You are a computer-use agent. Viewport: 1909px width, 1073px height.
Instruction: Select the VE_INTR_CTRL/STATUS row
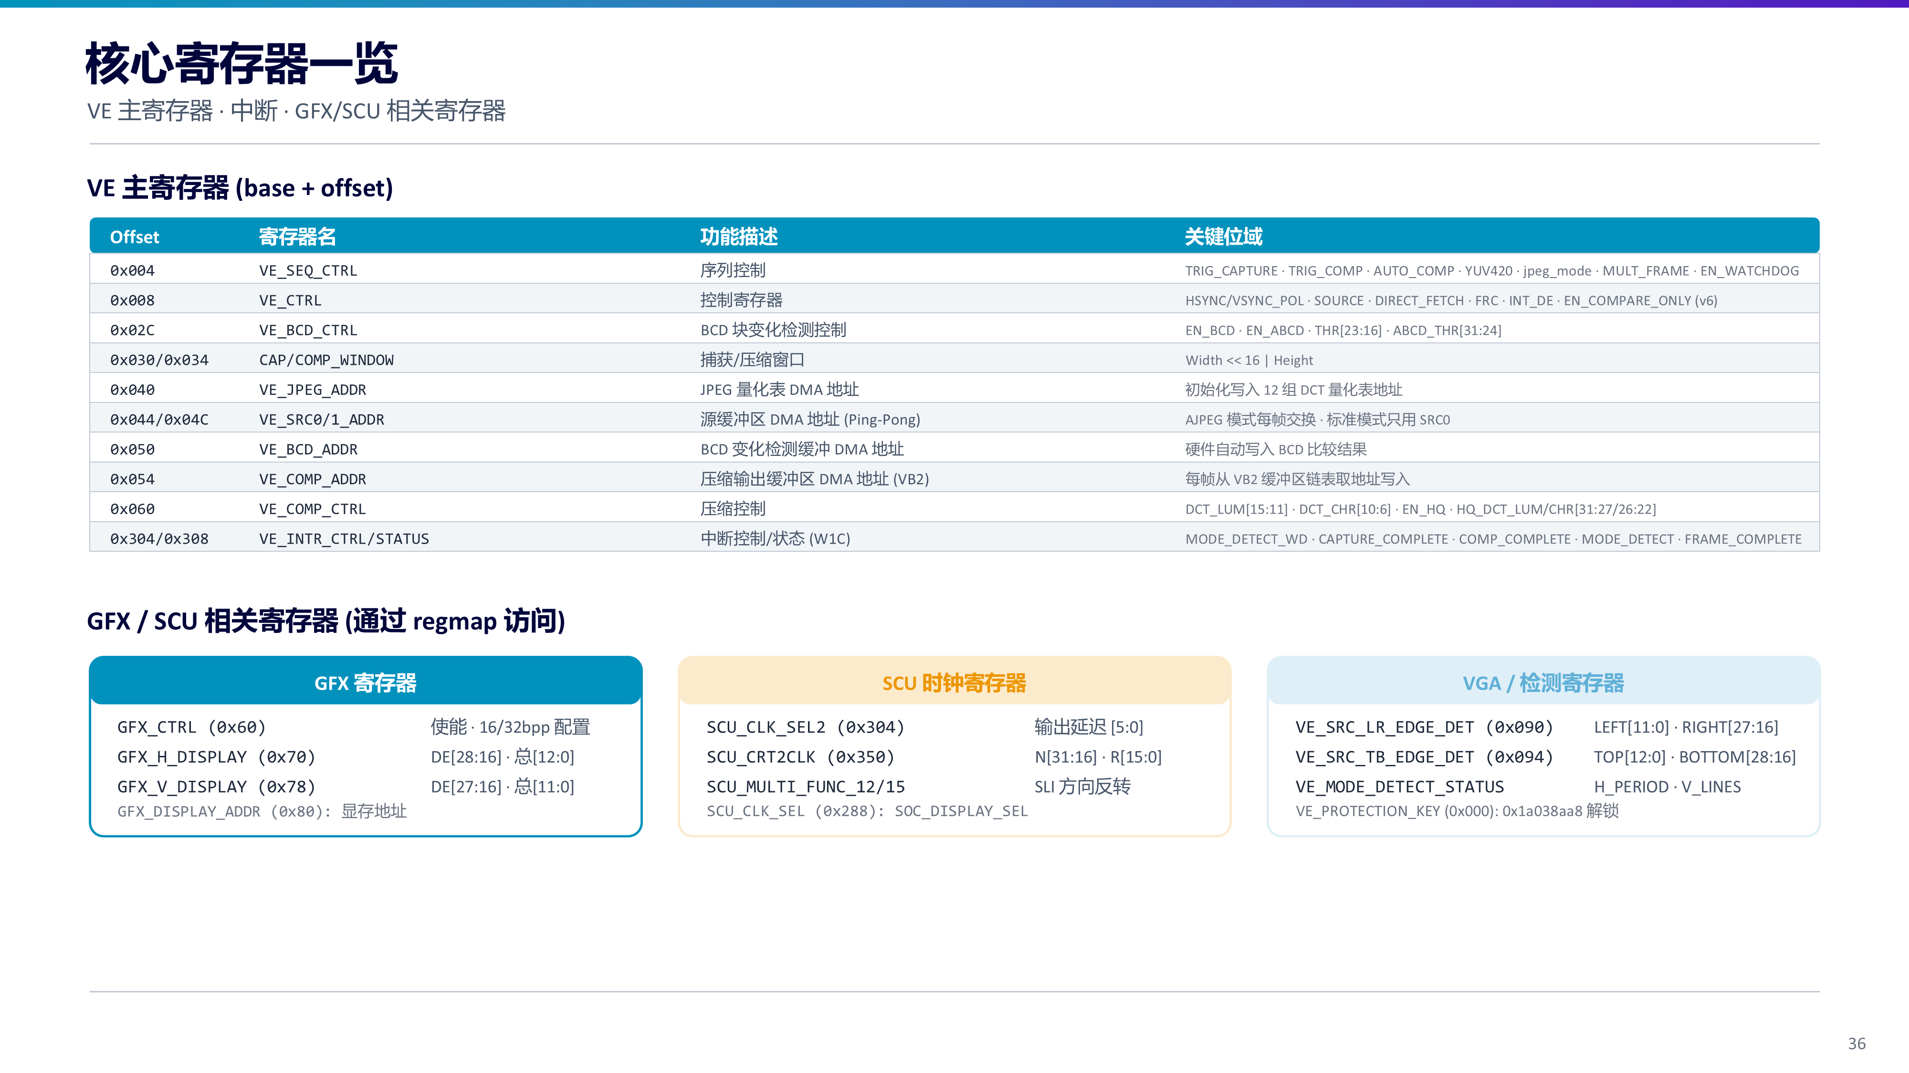click(954, 538)
